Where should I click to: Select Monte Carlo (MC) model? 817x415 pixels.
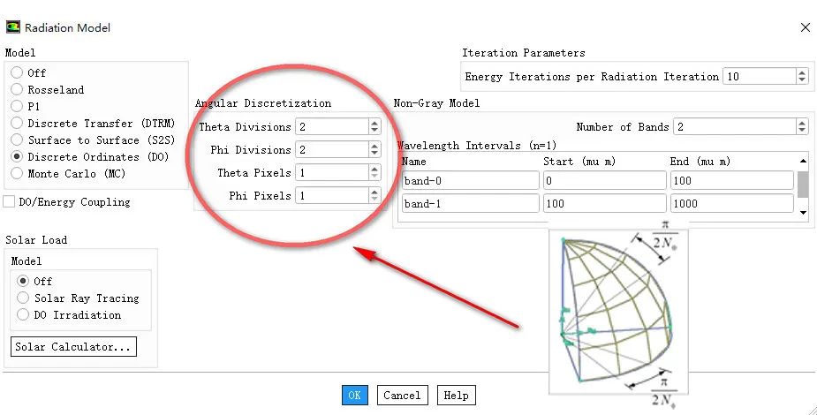[17, 174]
